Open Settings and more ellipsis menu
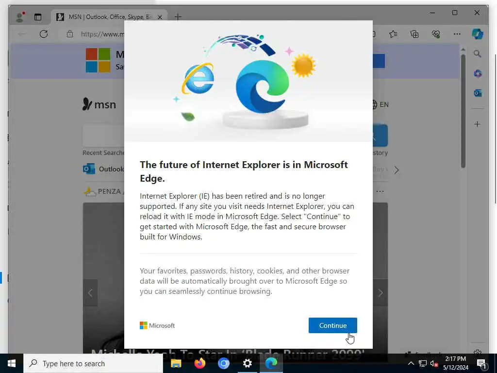 tap(457, 34)
